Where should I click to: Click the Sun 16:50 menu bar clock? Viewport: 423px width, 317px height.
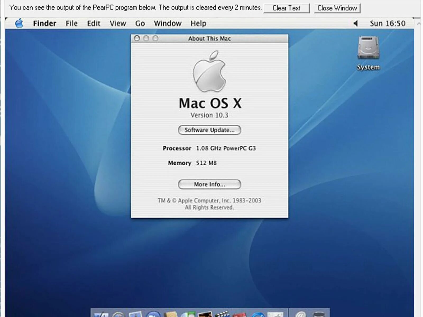pos(387,23)
